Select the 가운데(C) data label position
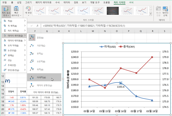 point(44,46)
